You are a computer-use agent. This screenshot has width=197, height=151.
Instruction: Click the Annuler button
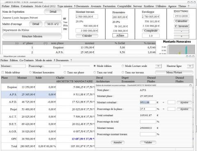click(117, 142)
